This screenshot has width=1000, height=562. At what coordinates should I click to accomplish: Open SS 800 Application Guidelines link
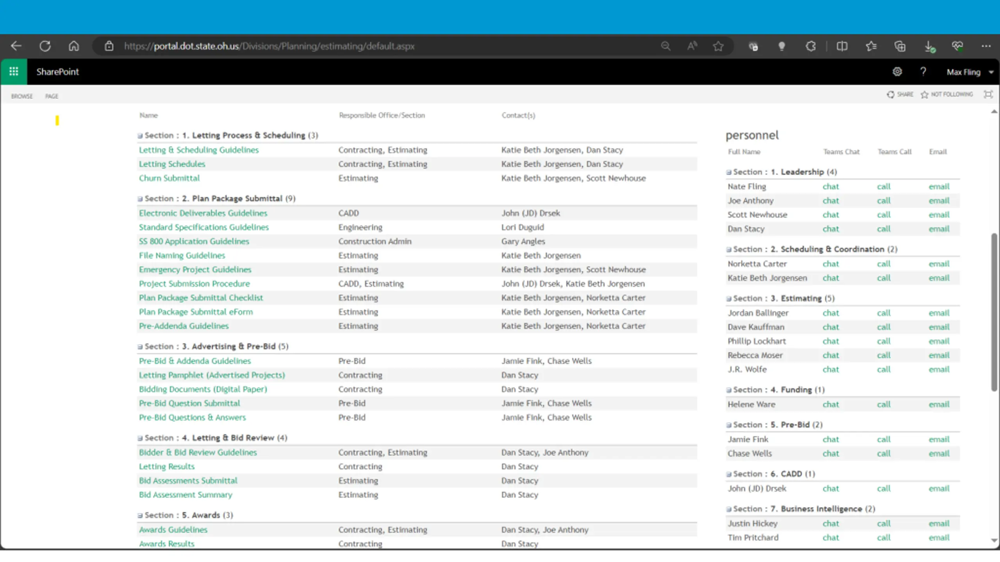pyautogui.click(x=194, y=241)
